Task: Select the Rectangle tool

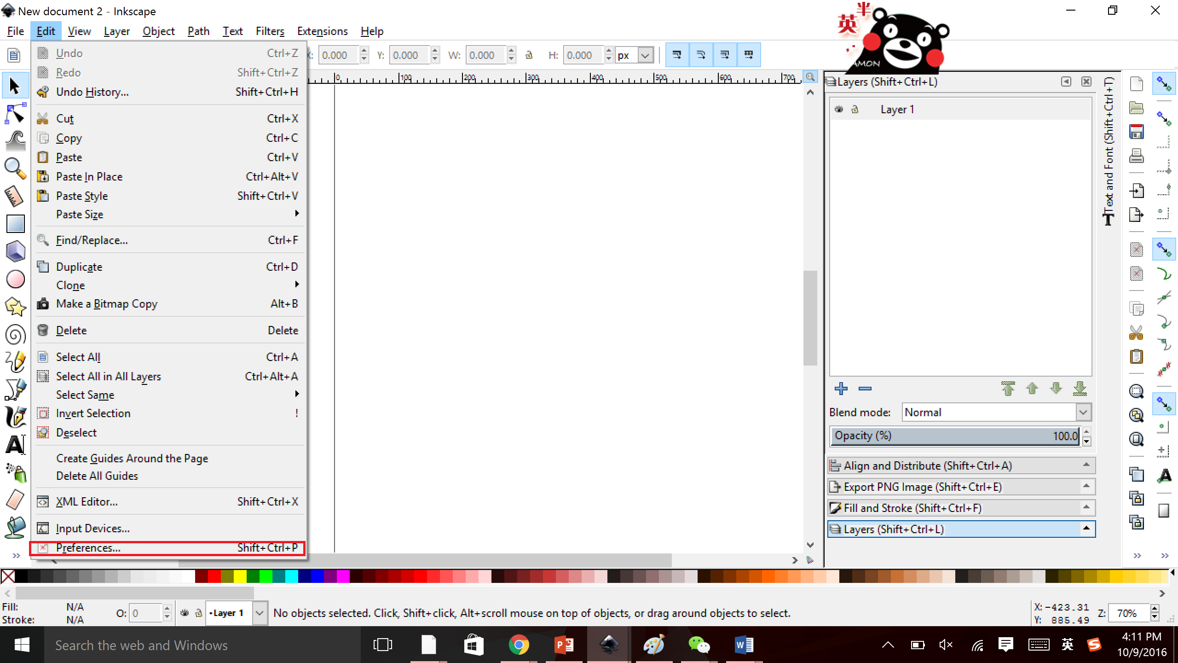Action: tap(15, 224)
